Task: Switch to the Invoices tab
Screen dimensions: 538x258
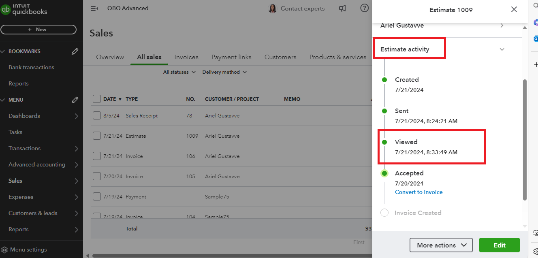Action: coord(186,57)
